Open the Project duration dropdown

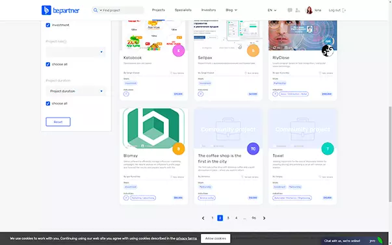[76, 91]
